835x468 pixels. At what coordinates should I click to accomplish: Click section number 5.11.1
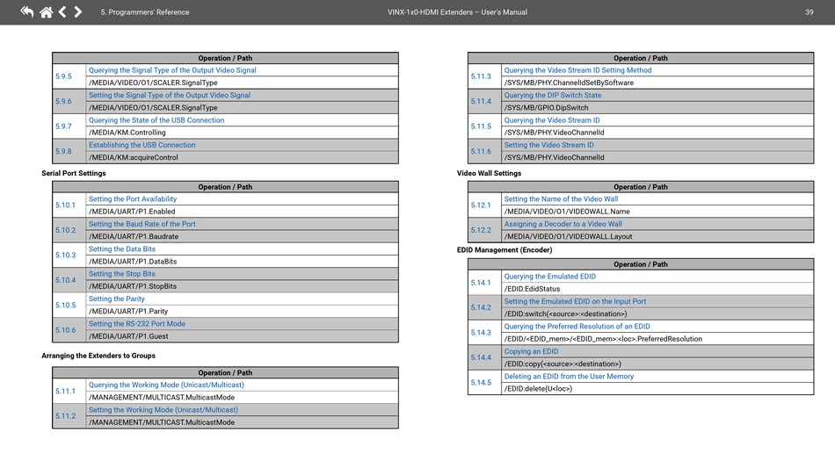[66, 392]
